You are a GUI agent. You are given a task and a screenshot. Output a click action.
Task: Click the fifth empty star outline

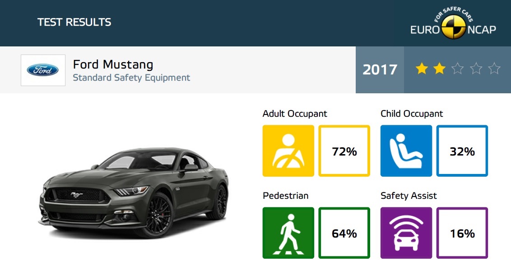[x=494, y=69]
